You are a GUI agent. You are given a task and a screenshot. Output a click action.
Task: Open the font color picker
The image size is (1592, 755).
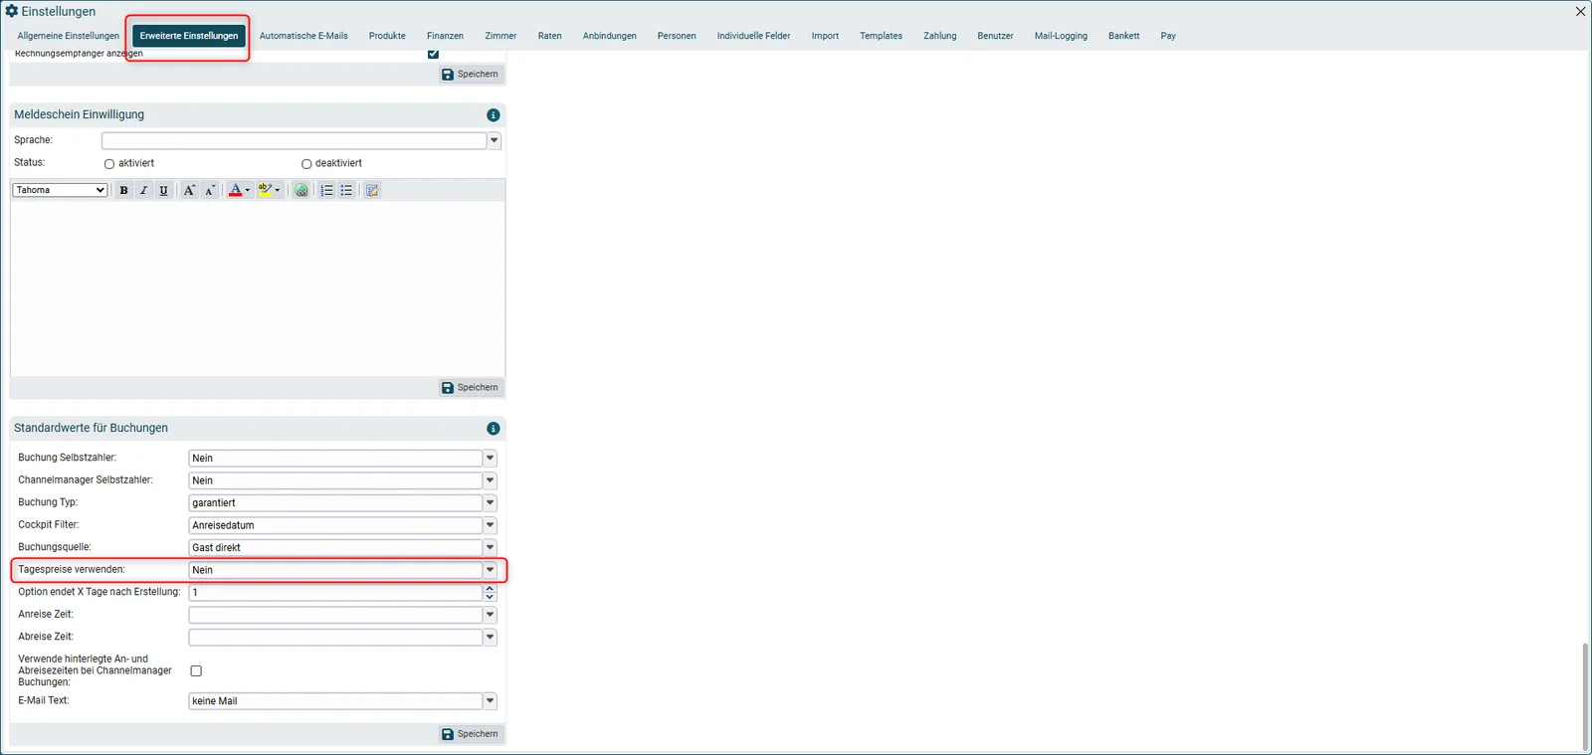[240, 190]
